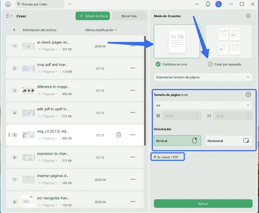This screenshot has height=213, width=259.
Task: Show Modo de Creación info icon
Action: (x=248, y=16)
